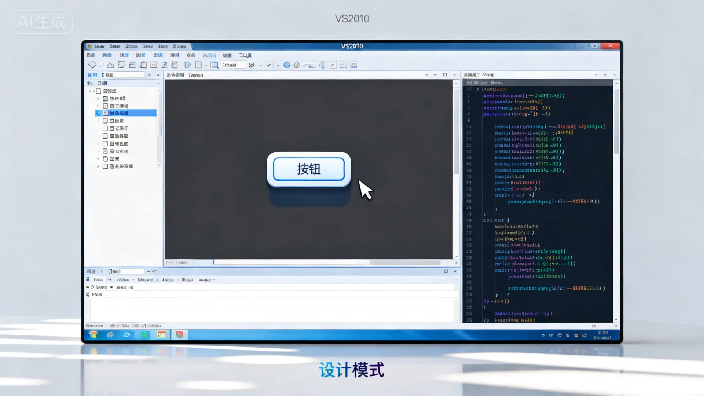Open the Cloant combo box in toolbar
This screenshot has height=396, width=704.
tap(233, 65)
